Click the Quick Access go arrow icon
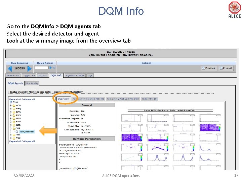 [x=50, y=68]
